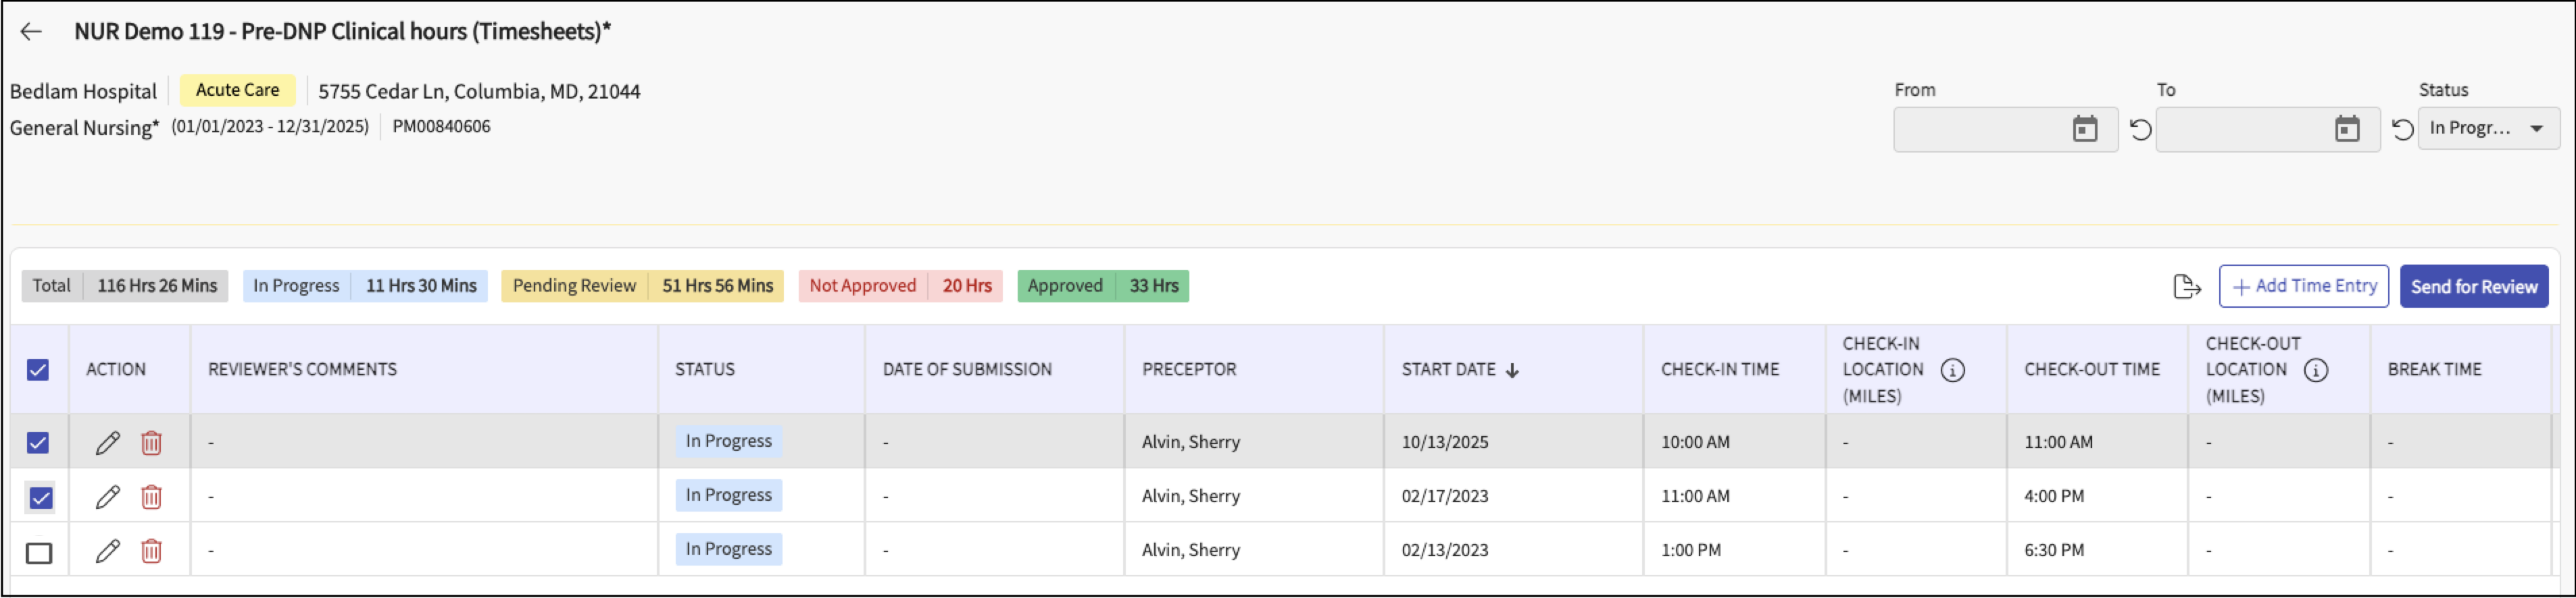Image resolution: width=2576 pixels, height=598 pixels.
Task: Uncheck the 10/13/2025 row checkbox
Action: pyautogui.click(x=38, y=442)
